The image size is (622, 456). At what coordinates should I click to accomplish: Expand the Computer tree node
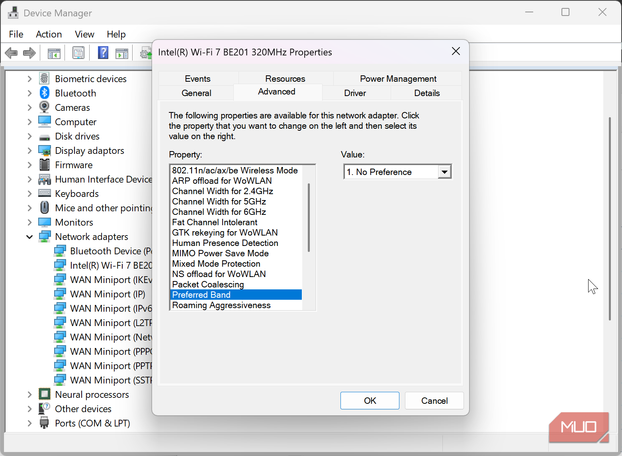pos(29,122)
